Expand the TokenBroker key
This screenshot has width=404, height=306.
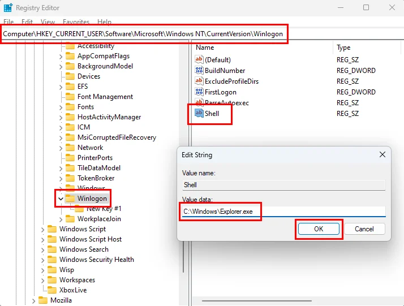(x=61, y=179)
